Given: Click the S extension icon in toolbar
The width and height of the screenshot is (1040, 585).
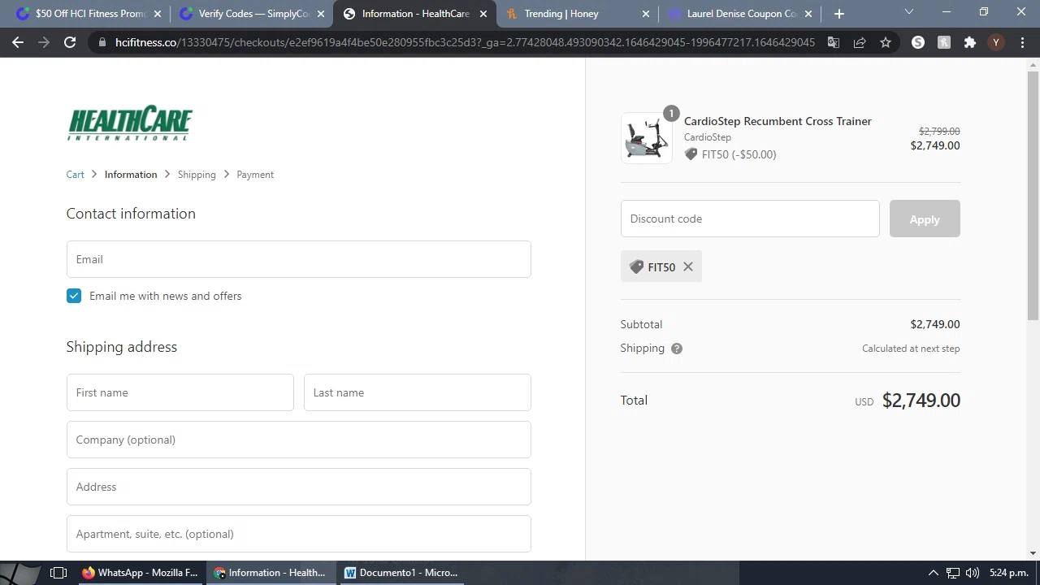Looking at the screenshot, I should point(918,42).
